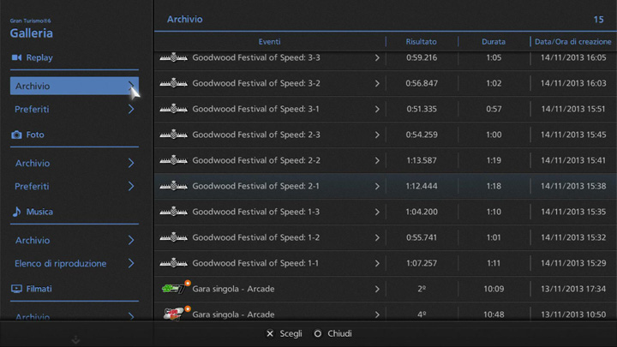Select Goodwood Festival of Speed: 3-1 replay

[x=255, y=109]
